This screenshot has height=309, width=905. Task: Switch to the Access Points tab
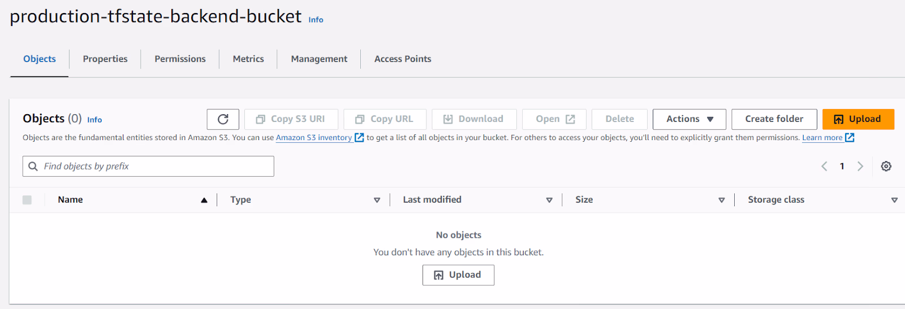403,59
